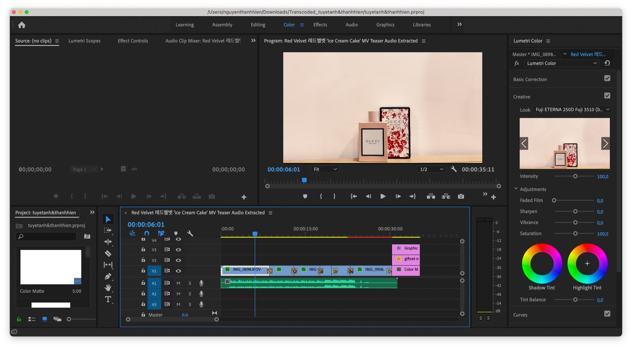Click the Home icon
Viewport: 632px width, 348px height.
(x=21, y=25)
